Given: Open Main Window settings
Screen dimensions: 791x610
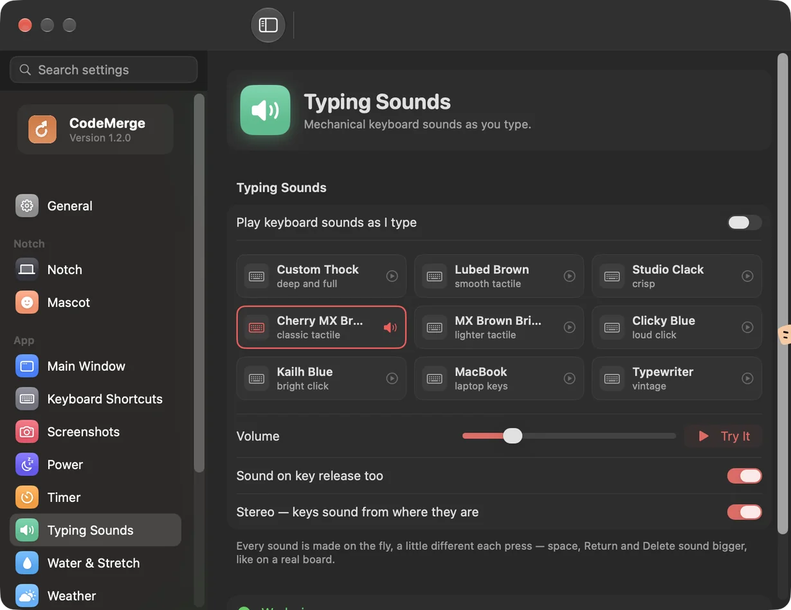Looking at the screenshot, I should coord(95,366).
